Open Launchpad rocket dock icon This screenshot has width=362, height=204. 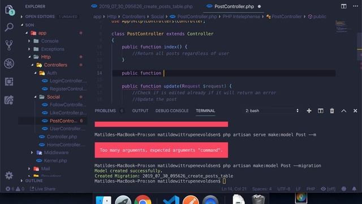[123, 200]
